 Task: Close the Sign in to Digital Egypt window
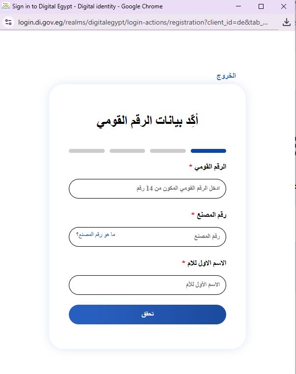pos(284,6)
